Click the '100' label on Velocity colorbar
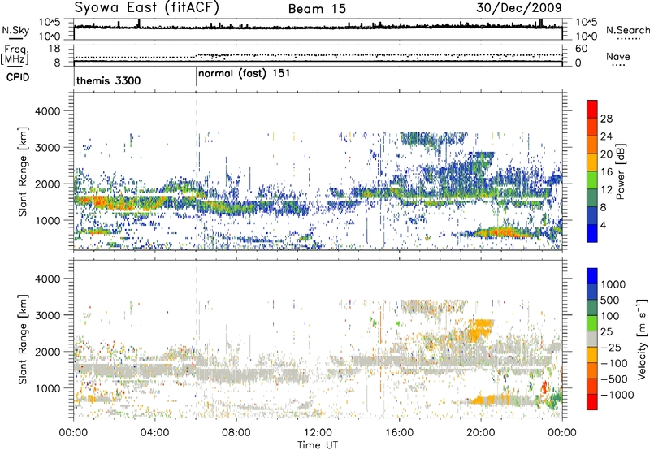 coord(612,316)
